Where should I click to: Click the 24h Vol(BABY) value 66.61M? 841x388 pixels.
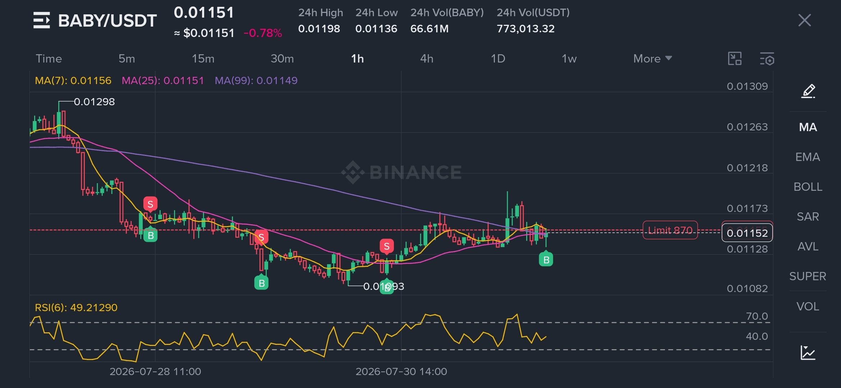click(x=429, y=29)
